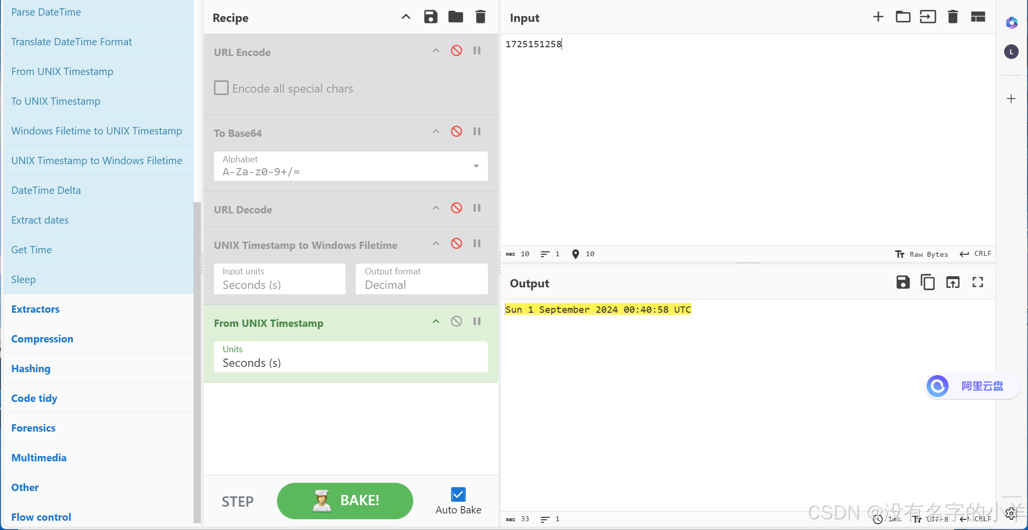Set a breakpoint on the To Base64 operation
This screenshot has width=1028, height=530.
point(477,132)
